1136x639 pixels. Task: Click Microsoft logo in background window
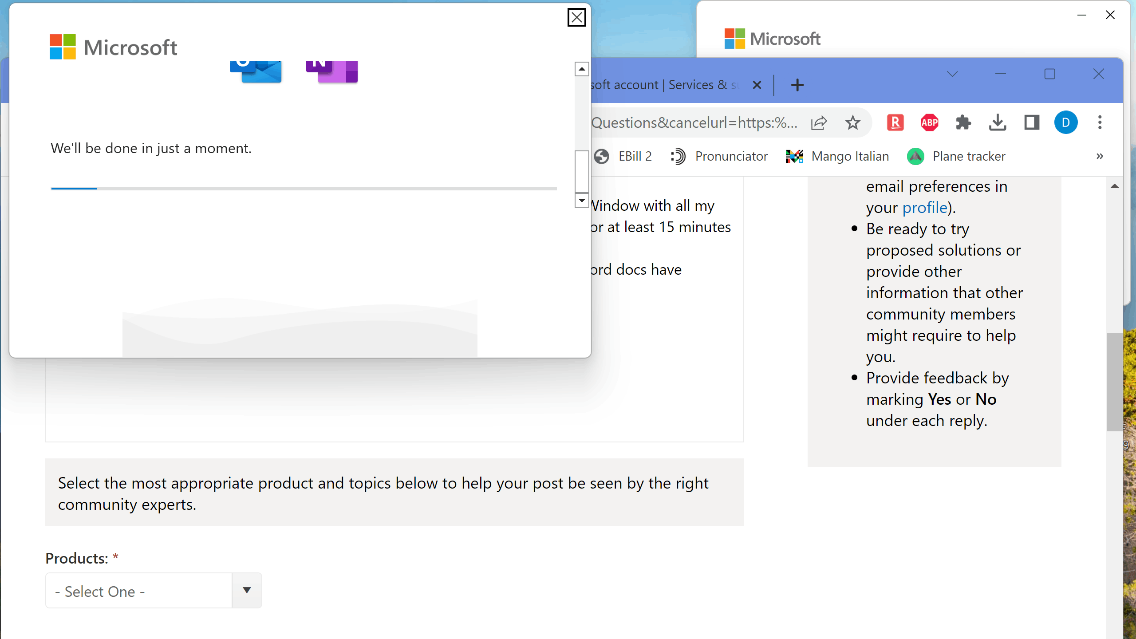(772, 39)
